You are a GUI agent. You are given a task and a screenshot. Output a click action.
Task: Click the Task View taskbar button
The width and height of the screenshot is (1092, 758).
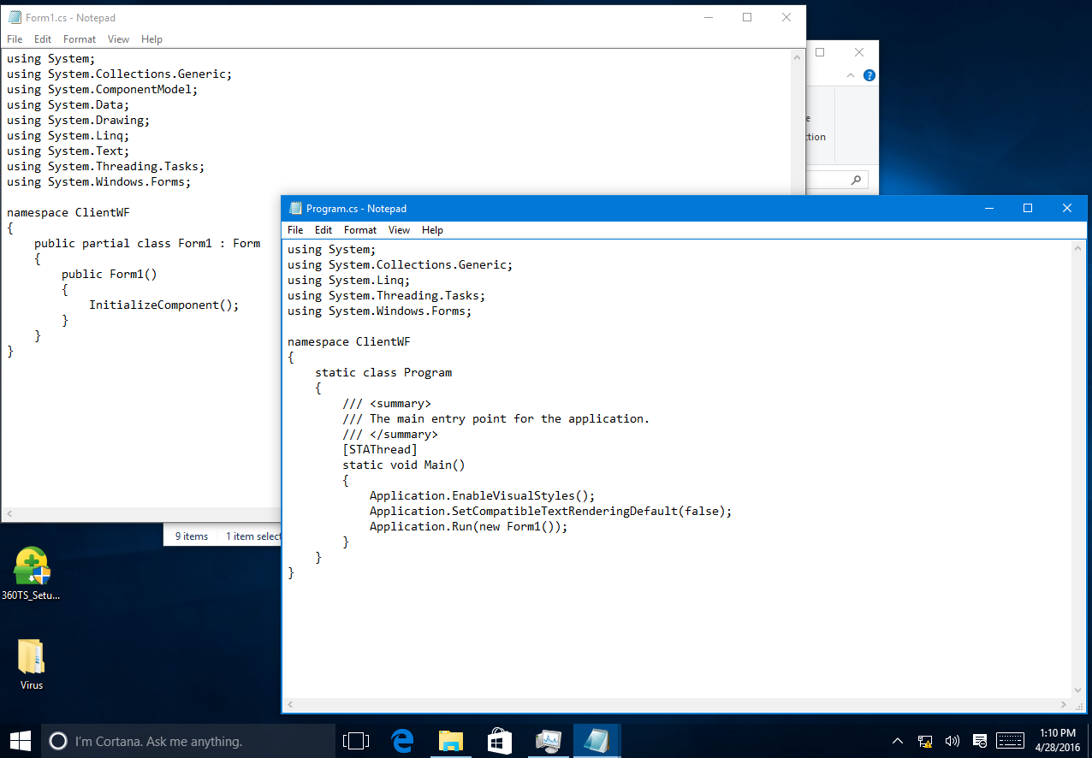pyautogui.click(x=355, y=741)
